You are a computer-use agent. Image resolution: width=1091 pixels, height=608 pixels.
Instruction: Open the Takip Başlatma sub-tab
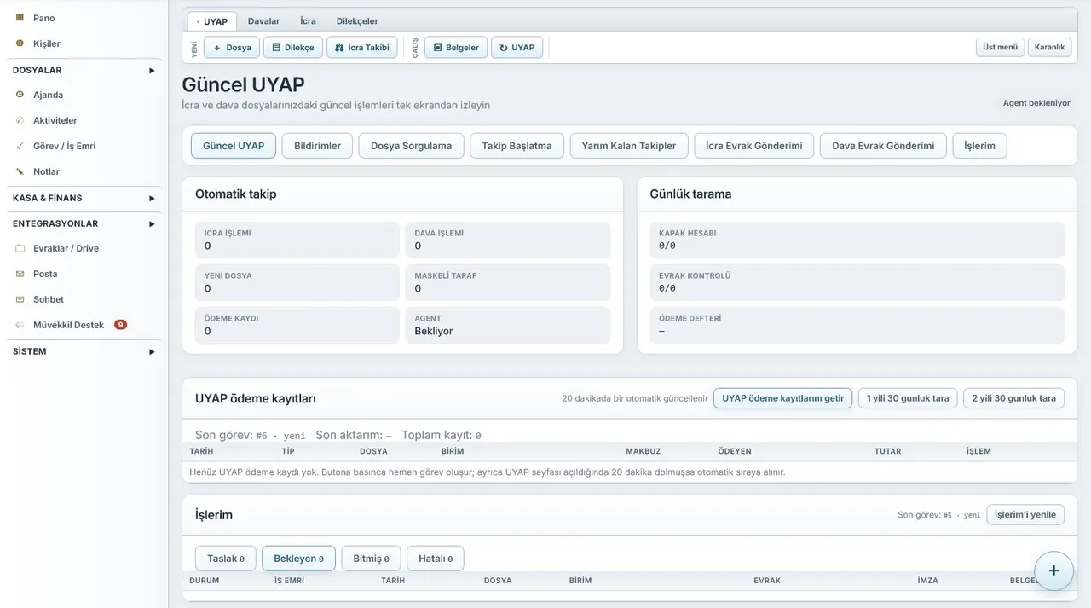coord(517,146)
